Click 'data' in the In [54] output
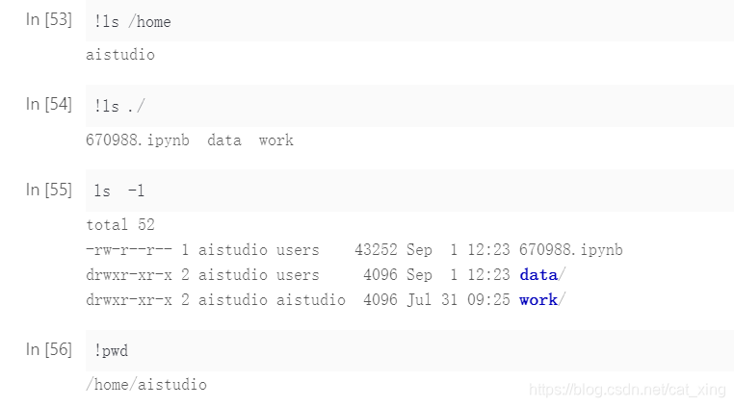The width and height of the screenshot is (734, 407). (224, 140)
